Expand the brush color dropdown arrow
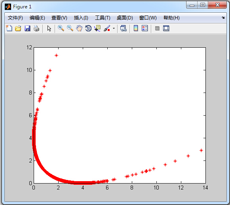230x205 pixels. click(114, 28)
